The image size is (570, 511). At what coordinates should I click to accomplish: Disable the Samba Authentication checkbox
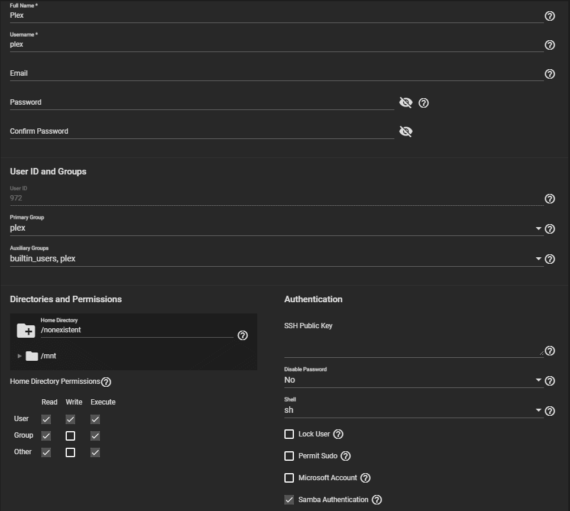(289, 500)
